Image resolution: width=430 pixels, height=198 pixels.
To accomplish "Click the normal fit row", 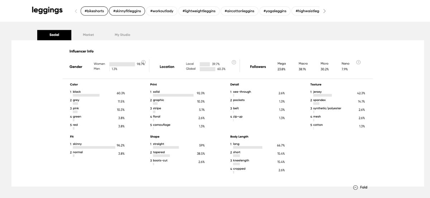I will (97, 154).
